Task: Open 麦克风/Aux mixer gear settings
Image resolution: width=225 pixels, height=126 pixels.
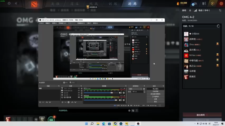Action: tap(124, 93)
